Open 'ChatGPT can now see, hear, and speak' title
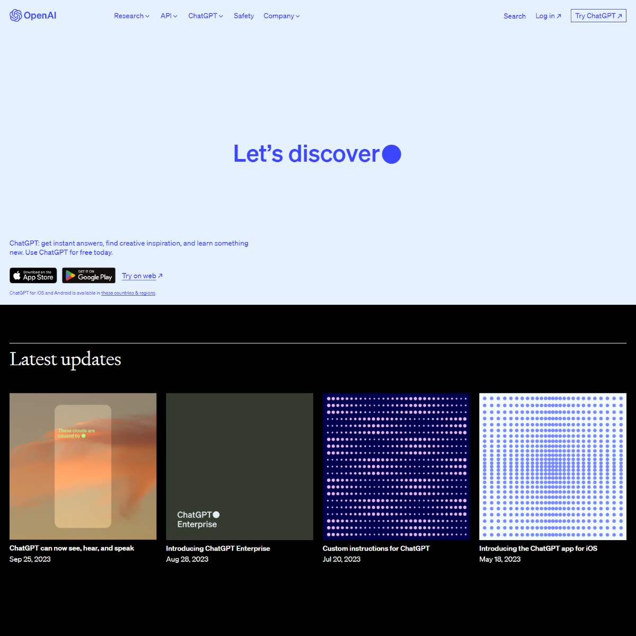 (72, 548)
